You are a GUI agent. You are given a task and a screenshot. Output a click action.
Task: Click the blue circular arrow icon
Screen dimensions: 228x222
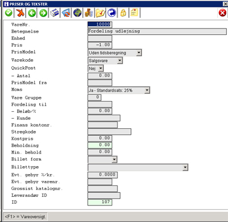(112, 13)
